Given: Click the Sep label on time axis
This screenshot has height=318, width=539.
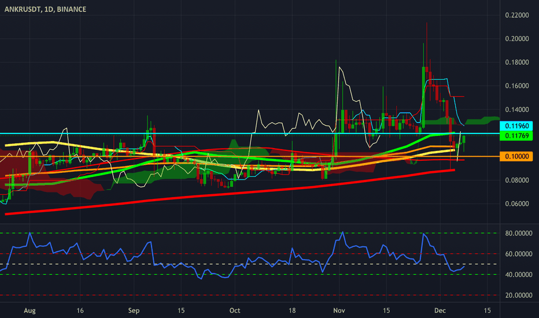Looking at the screenshot, I should (x=134, y=311).
